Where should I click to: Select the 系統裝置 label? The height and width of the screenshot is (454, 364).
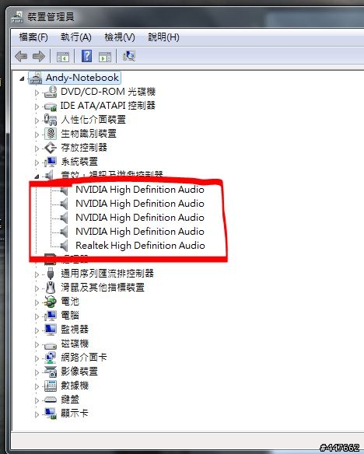(x=79, y=162)
